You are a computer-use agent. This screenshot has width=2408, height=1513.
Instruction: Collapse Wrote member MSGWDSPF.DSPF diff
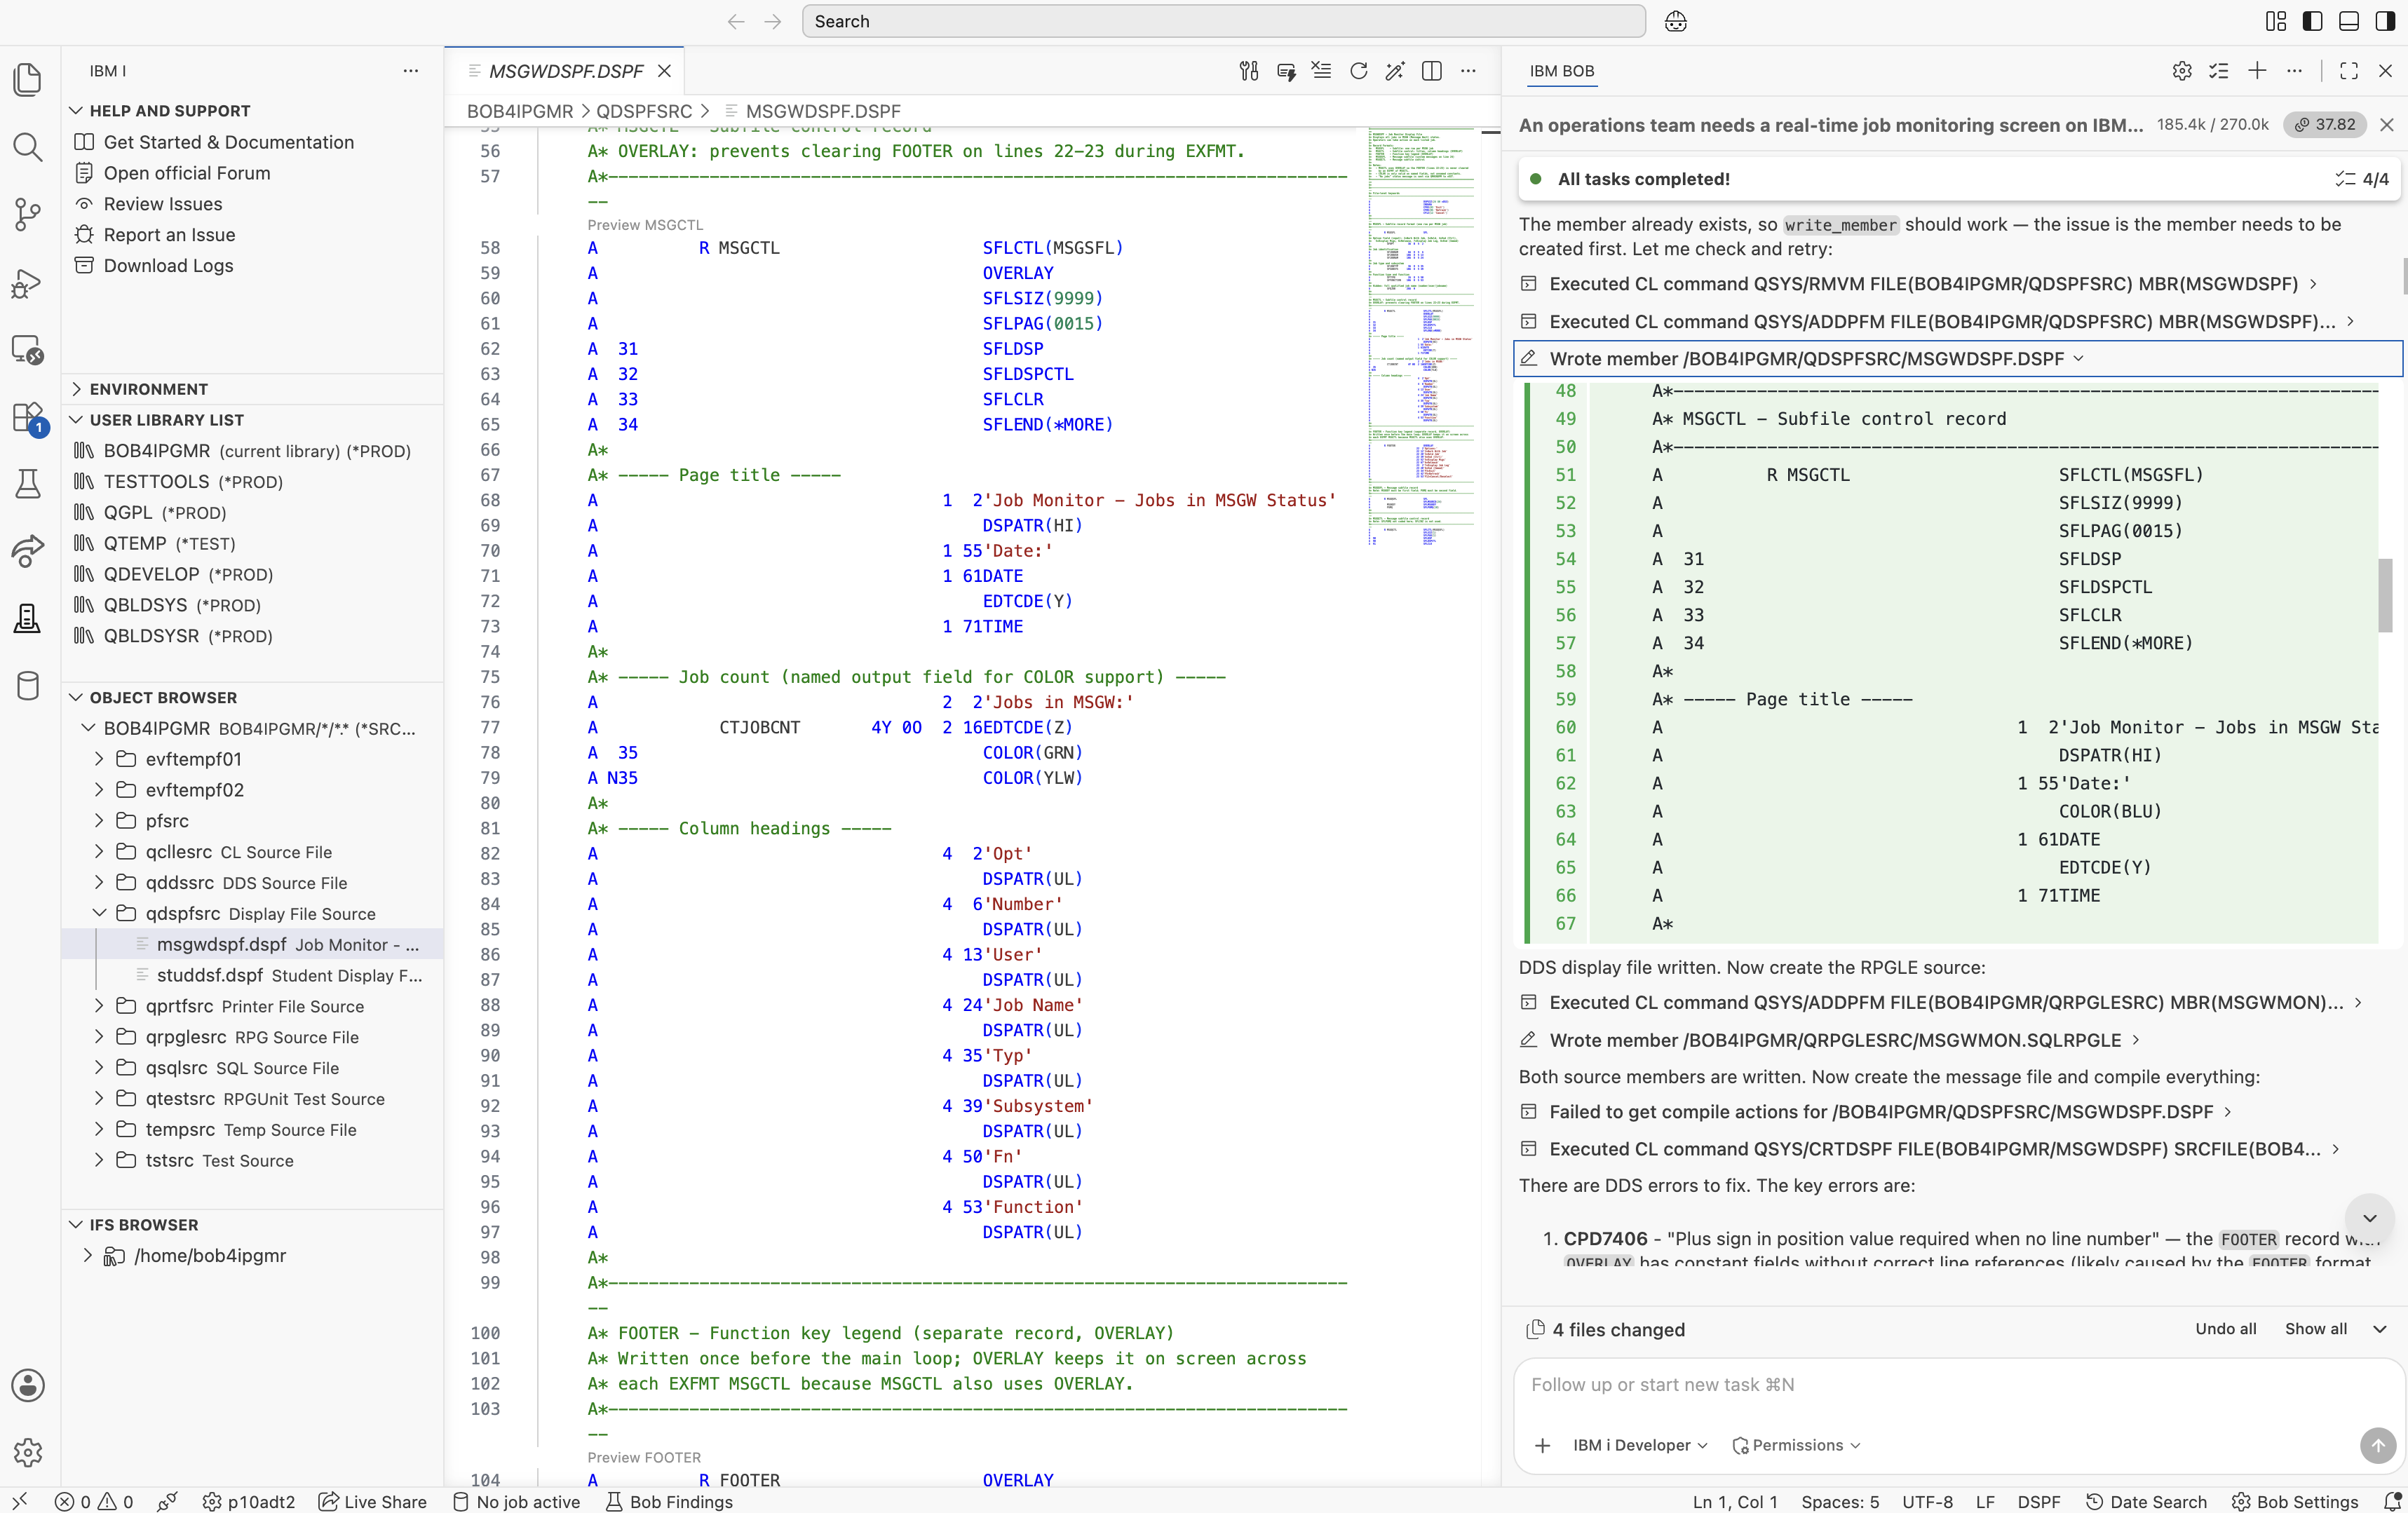click(x=1957, y=358)
